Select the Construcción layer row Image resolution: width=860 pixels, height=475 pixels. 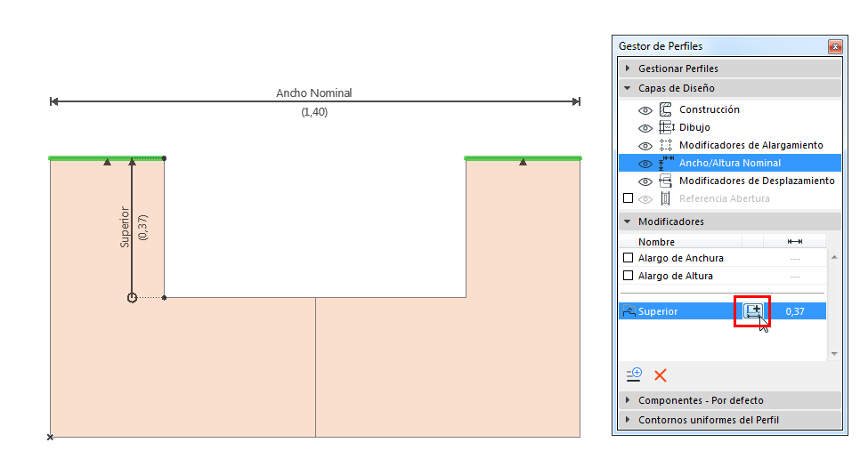[x=730, y=109]
